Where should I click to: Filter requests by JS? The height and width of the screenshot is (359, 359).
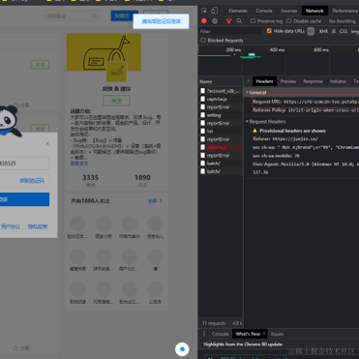(x=334, y=31)
